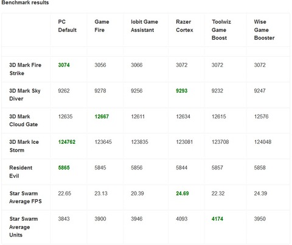This screenshot has width=292, height=245.
Task: Click the 3D Mark Cloud Gate label
Action: tap(23, 120)
